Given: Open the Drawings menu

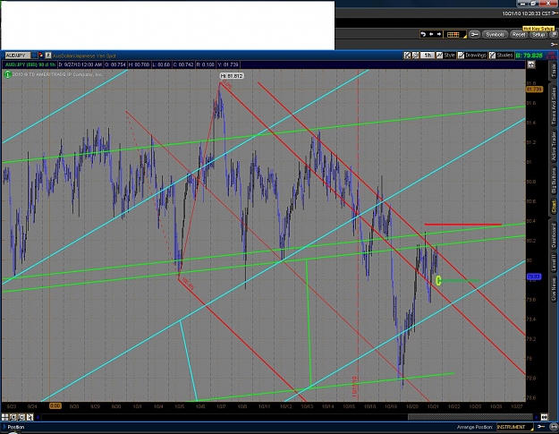Looking at the screenshot, I should [472, 55].
